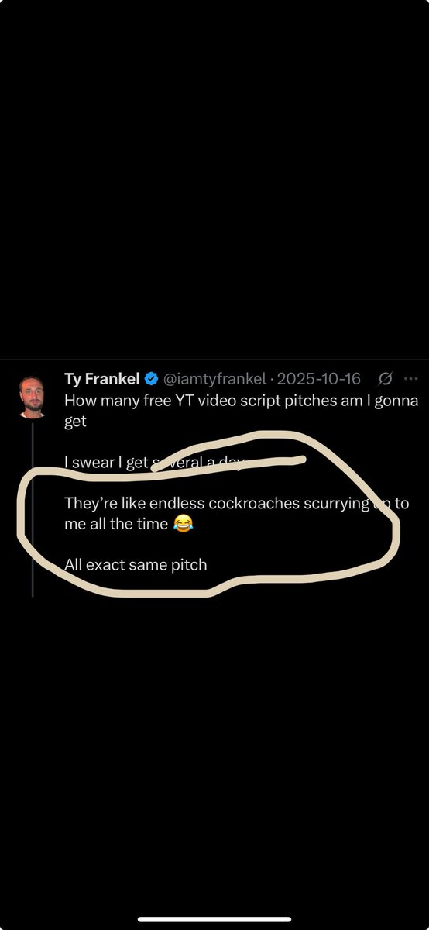The image size is (429, 930).
Task: Open Ty Frankel's profile picture
Action: pos(32,398)
